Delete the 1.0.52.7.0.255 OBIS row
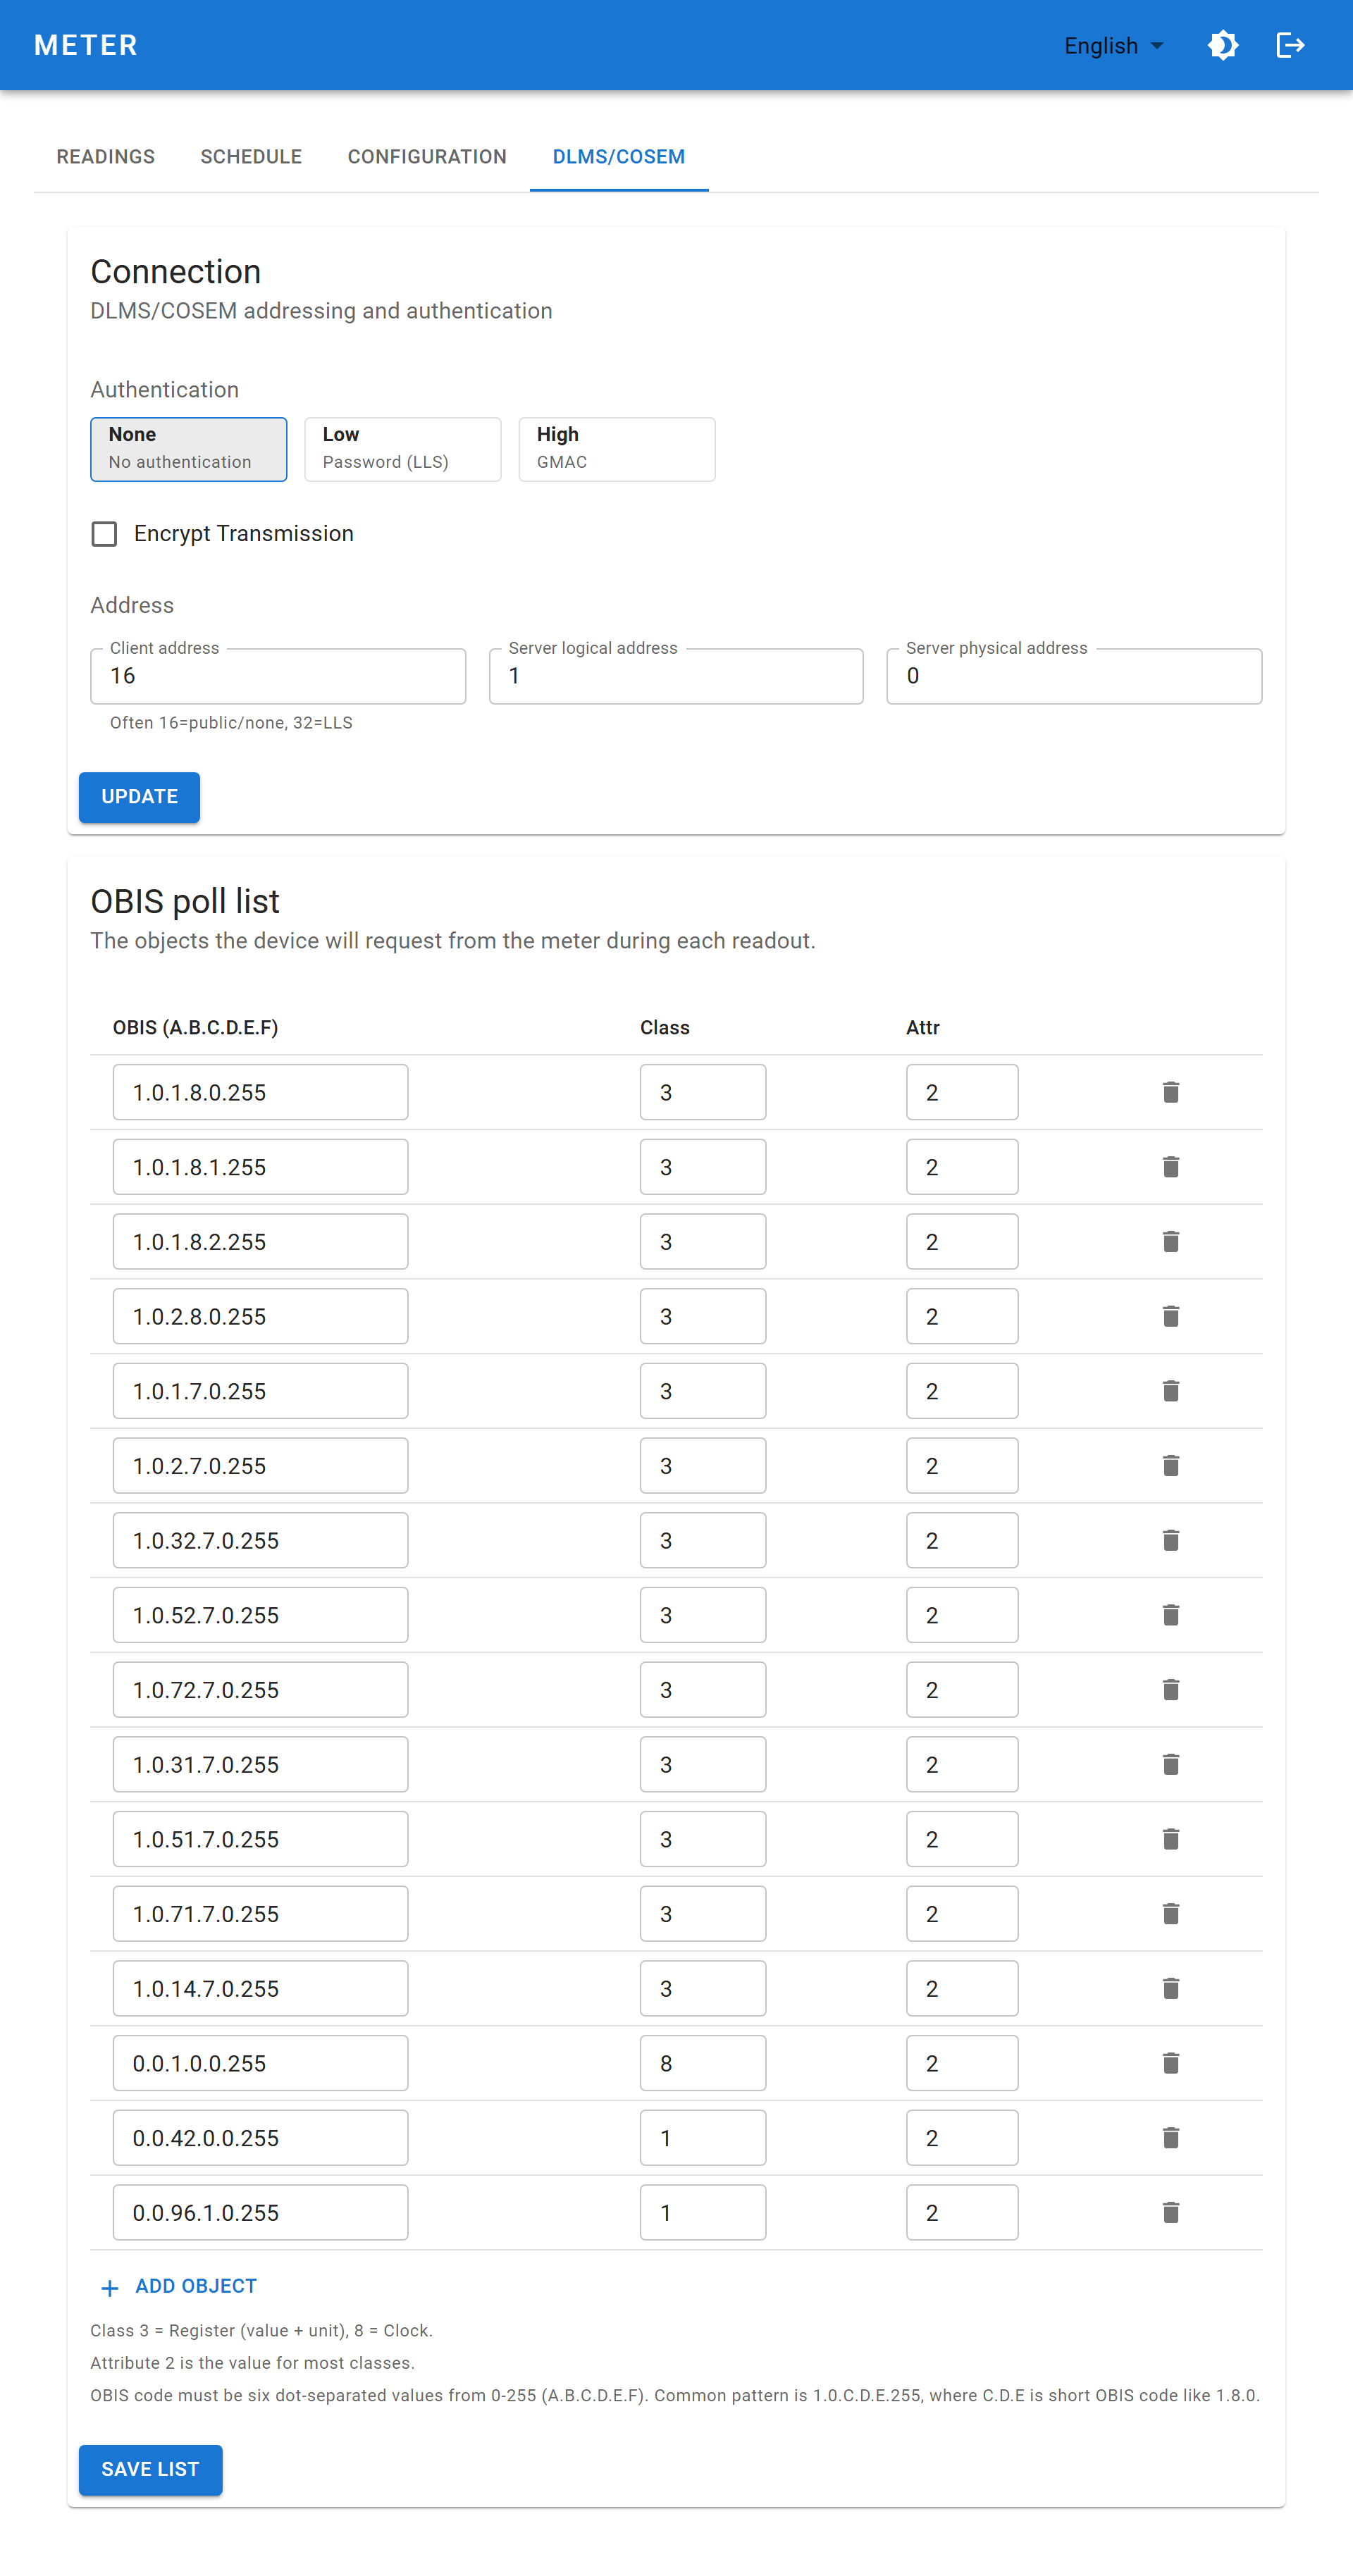The width and height of the screenshot is (1353, 2576). point(1171,1615)
